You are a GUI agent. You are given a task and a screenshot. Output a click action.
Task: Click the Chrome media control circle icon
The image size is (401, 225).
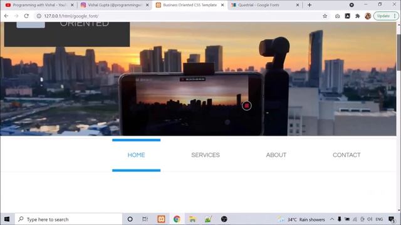click(352, 5)
